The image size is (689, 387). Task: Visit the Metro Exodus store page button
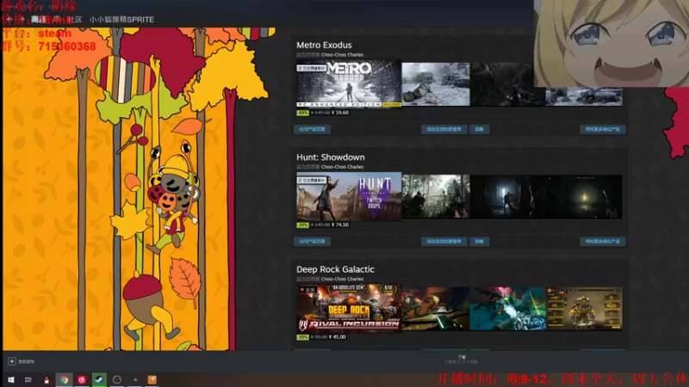312,129
